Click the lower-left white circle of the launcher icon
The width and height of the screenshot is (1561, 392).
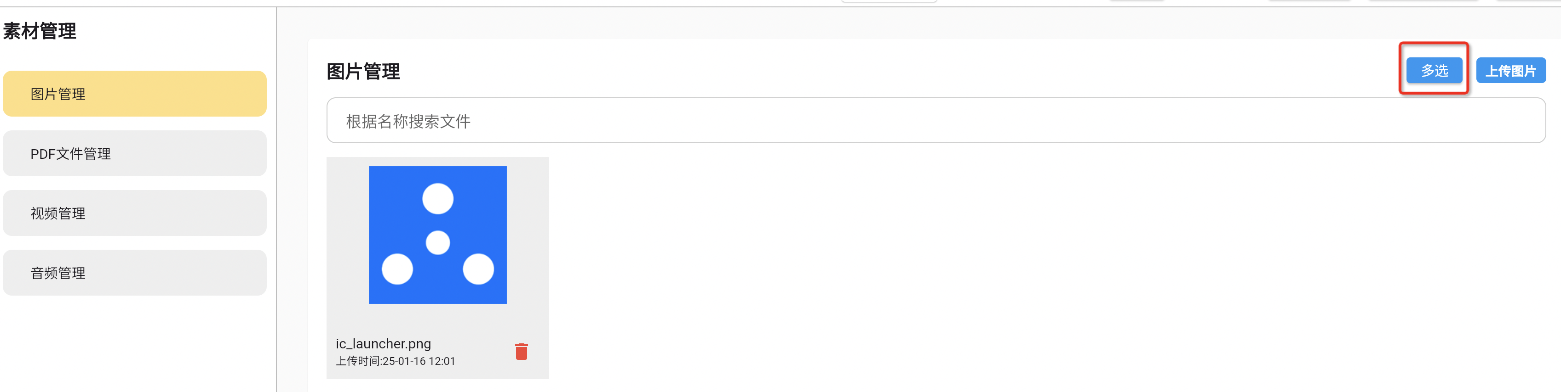[397, 269]
